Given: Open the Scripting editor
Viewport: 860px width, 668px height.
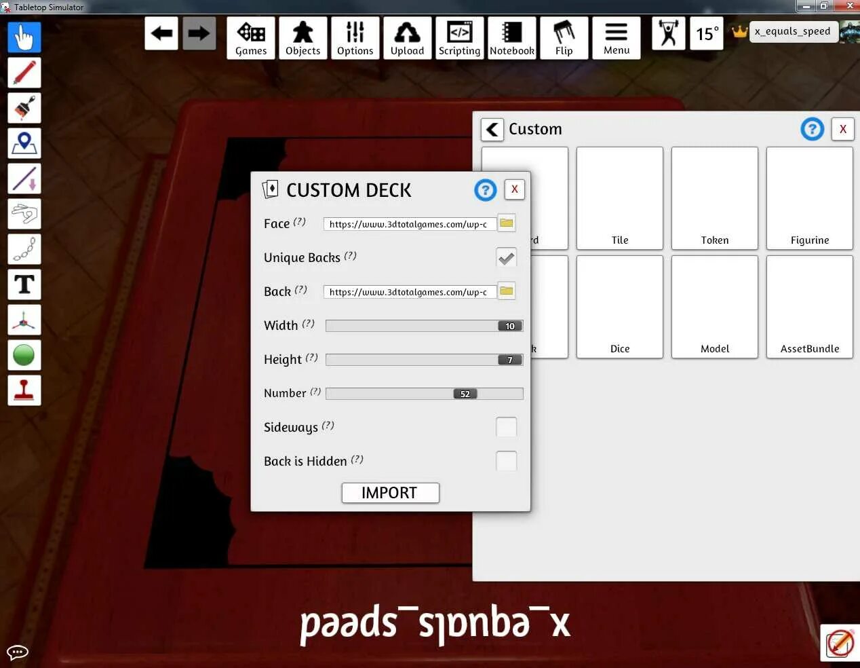Looking at the screenshot, I should (x=460, y=38).
